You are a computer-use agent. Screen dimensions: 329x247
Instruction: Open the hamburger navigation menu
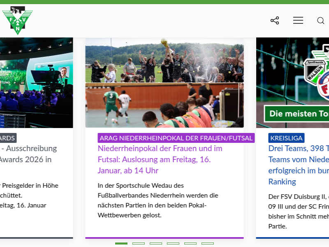point(298,21)
